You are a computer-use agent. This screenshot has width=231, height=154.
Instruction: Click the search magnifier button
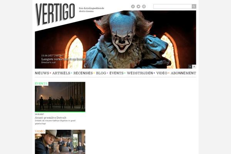[194, 7]
